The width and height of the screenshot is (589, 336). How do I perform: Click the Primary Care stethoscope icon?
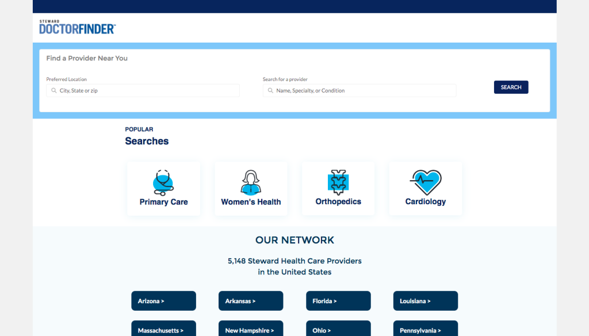pyautogui.click(x=163, y=182)
